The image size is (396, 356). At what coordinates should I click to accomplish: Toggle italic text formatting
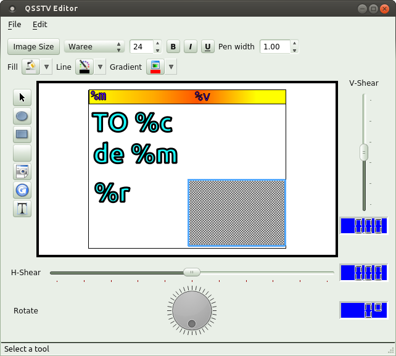(191, 47)
